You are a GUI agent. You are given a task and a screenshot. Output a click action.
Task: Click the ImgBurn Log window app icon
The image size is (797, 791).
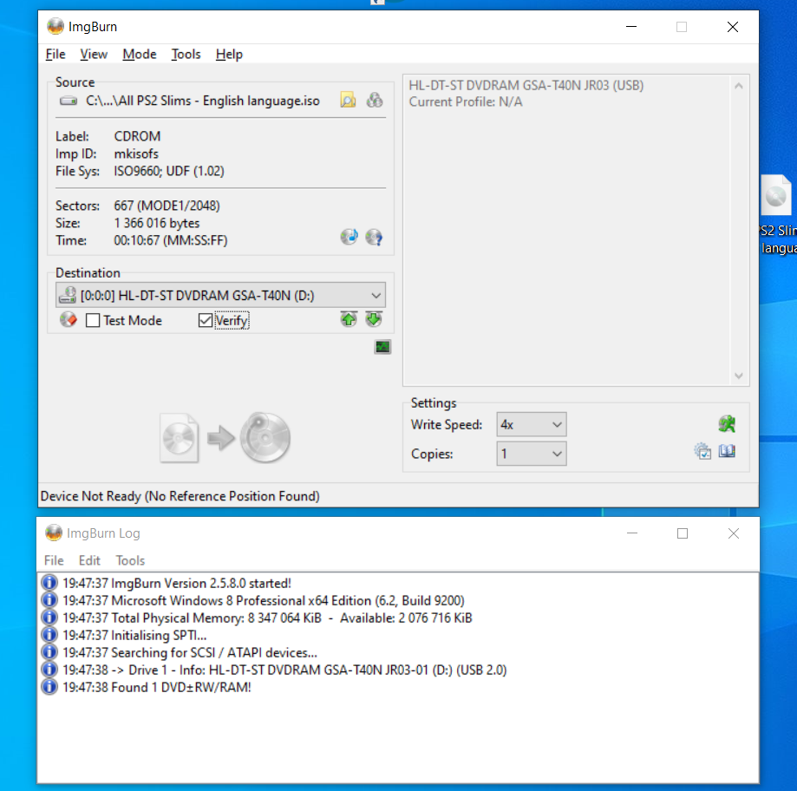tap(54, 533)
